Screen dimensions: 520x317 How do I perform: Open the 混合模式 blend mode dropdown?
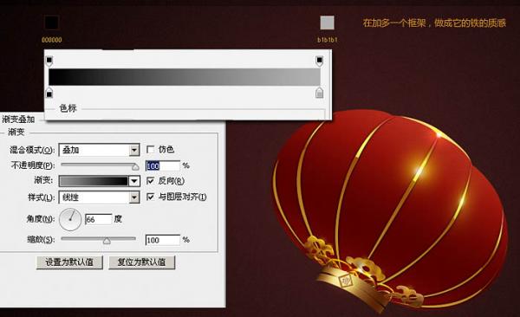click(134, 150)
